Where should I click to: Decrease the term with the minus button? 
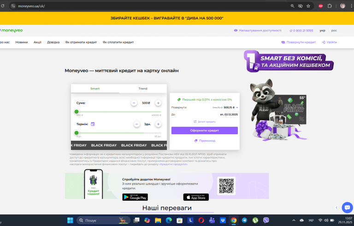click(x=136, y=124)
